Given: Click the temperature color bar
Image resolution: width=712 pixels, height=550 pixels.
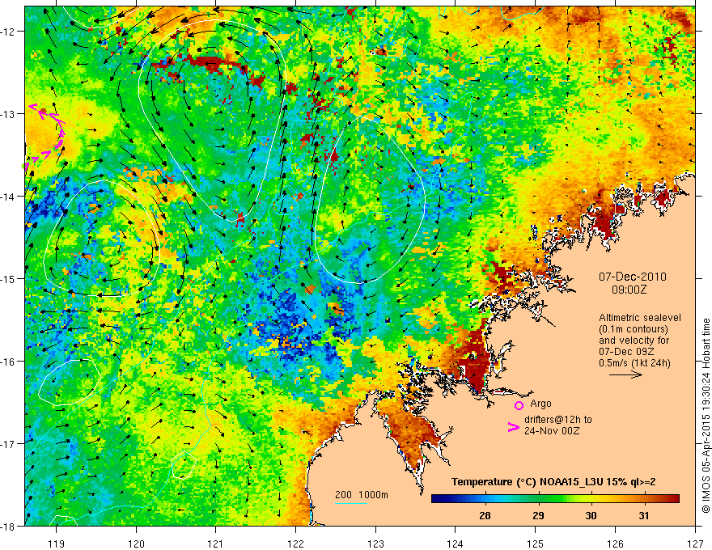Looking at the screenshot, I should [555, 499].
